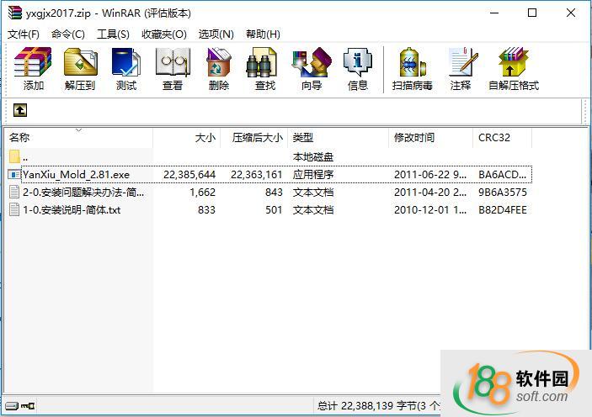
Task: Sort by Size (大小) column header
Action: coord(205,137)
